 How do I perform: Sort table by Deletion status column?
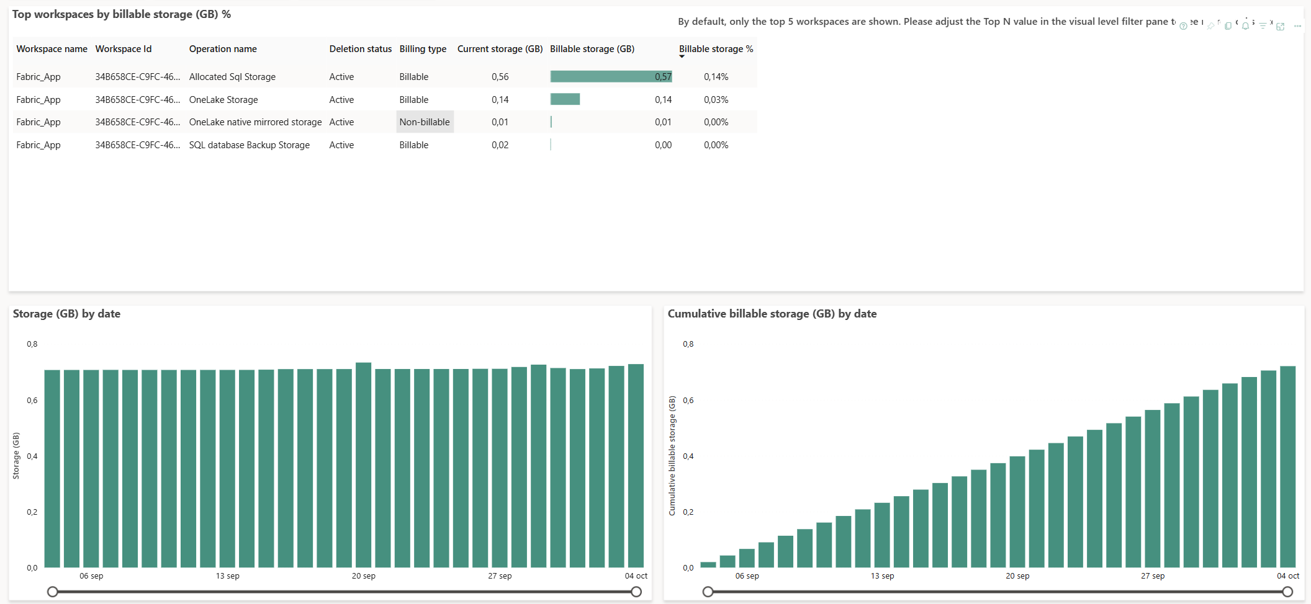click(x=361, y=49)
